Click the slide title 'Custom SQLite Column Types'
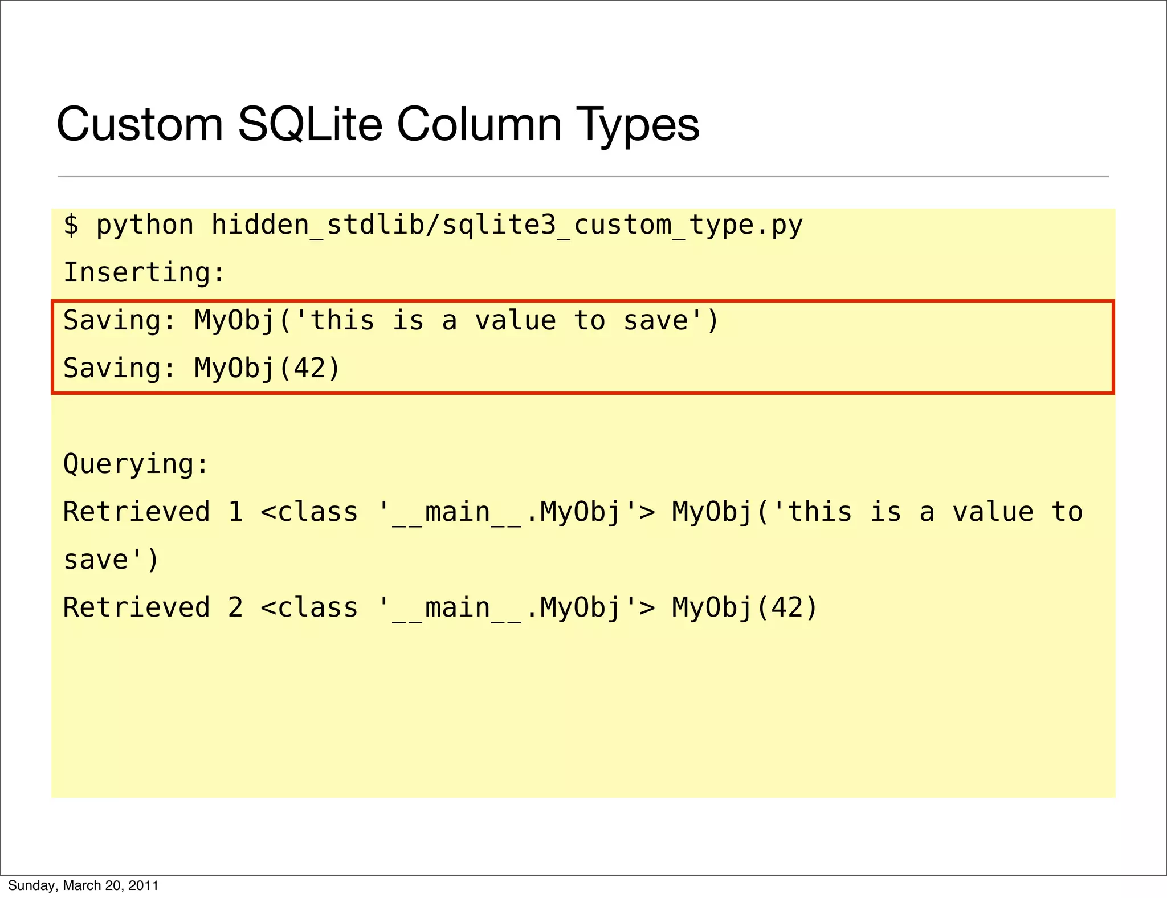This screenshot has width=1167, height=898. click(378, 125)
